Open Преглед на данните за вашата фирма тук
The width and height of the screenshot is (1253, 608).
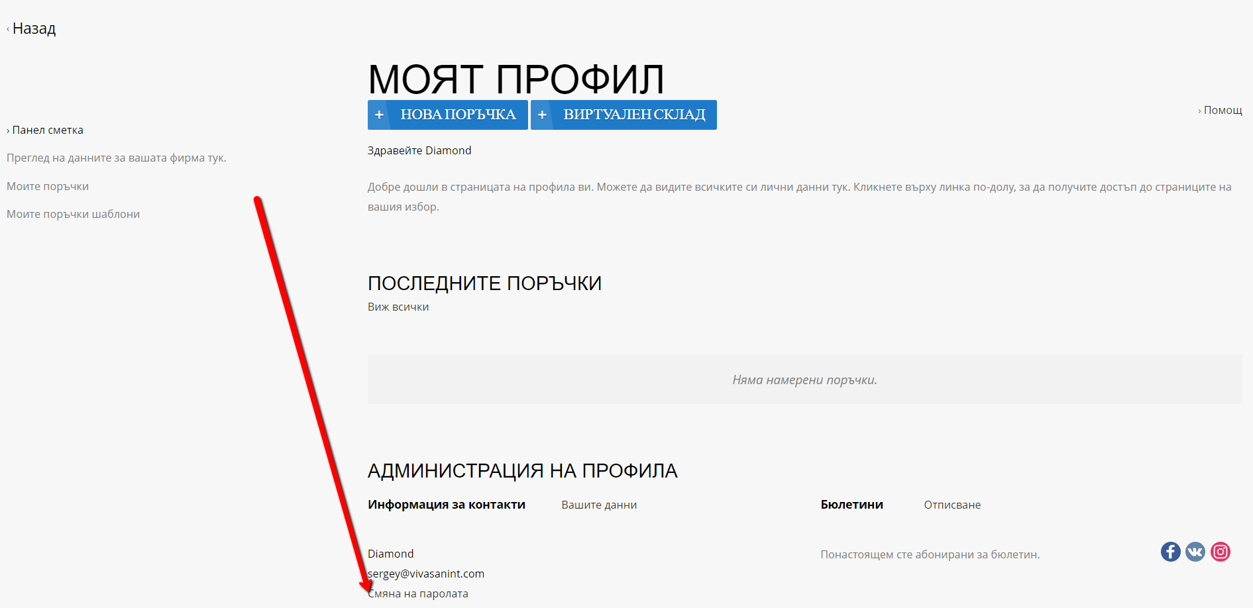click(117, 158)
